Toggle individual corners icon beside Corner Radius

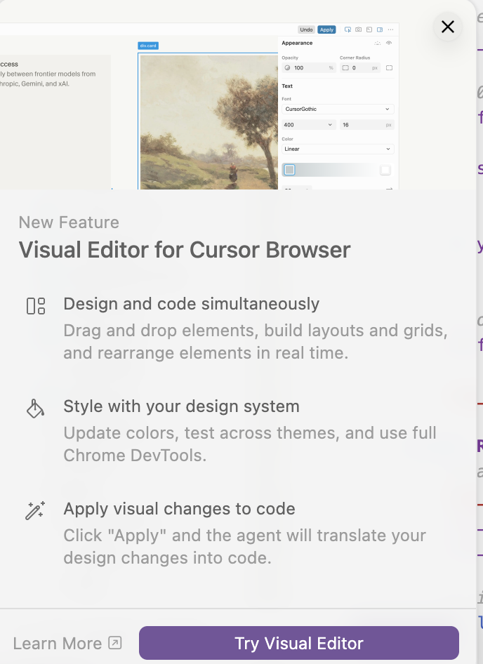(x=389, y=68)
